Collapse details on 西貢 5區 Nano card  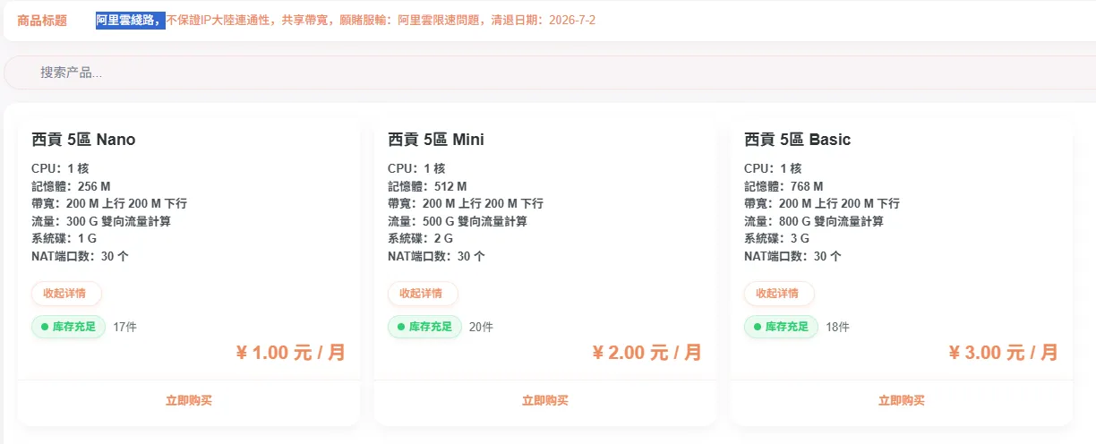pyautogui.click(x=66, y=294)
